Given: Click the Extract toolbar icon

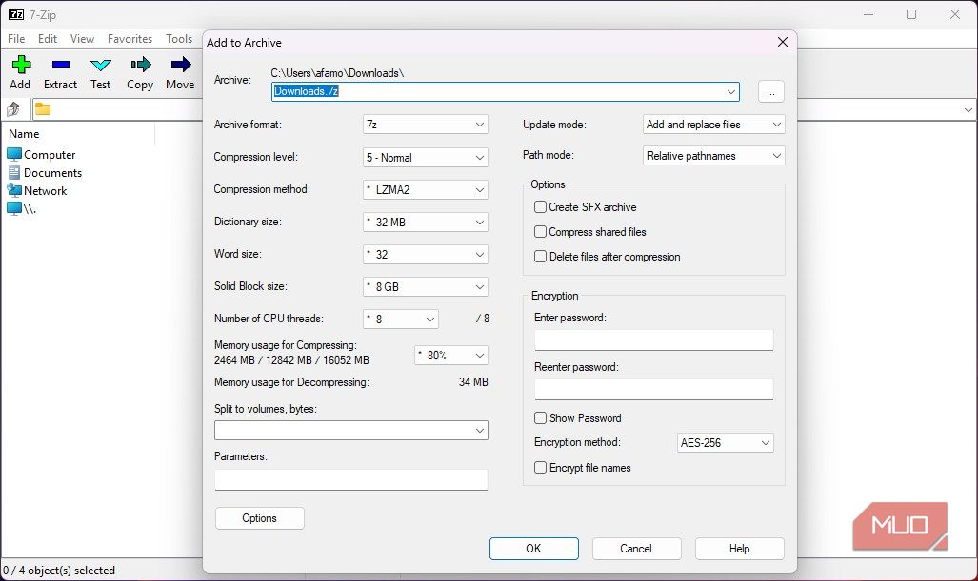Looking at the screenshot, I should point(61,73).
